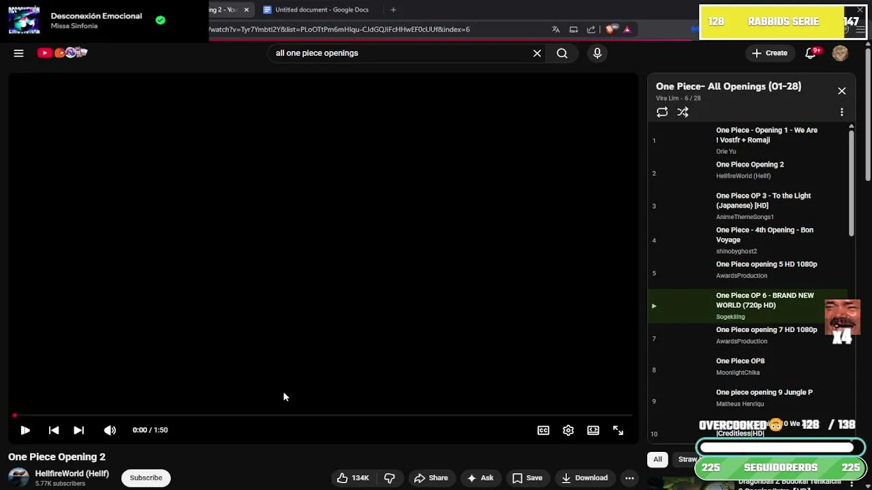This screenshot has width=872, height=490.
Task: Open the Ask button
Action: (x=480, y=478)
